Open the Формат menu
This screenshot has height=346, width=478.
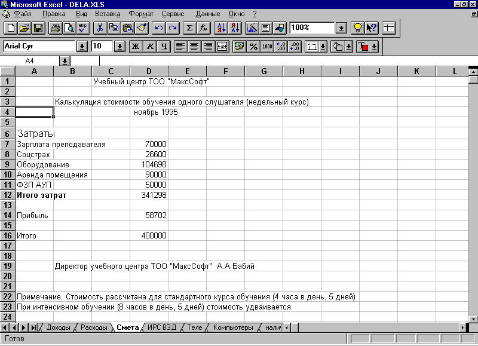pos(141,14)
